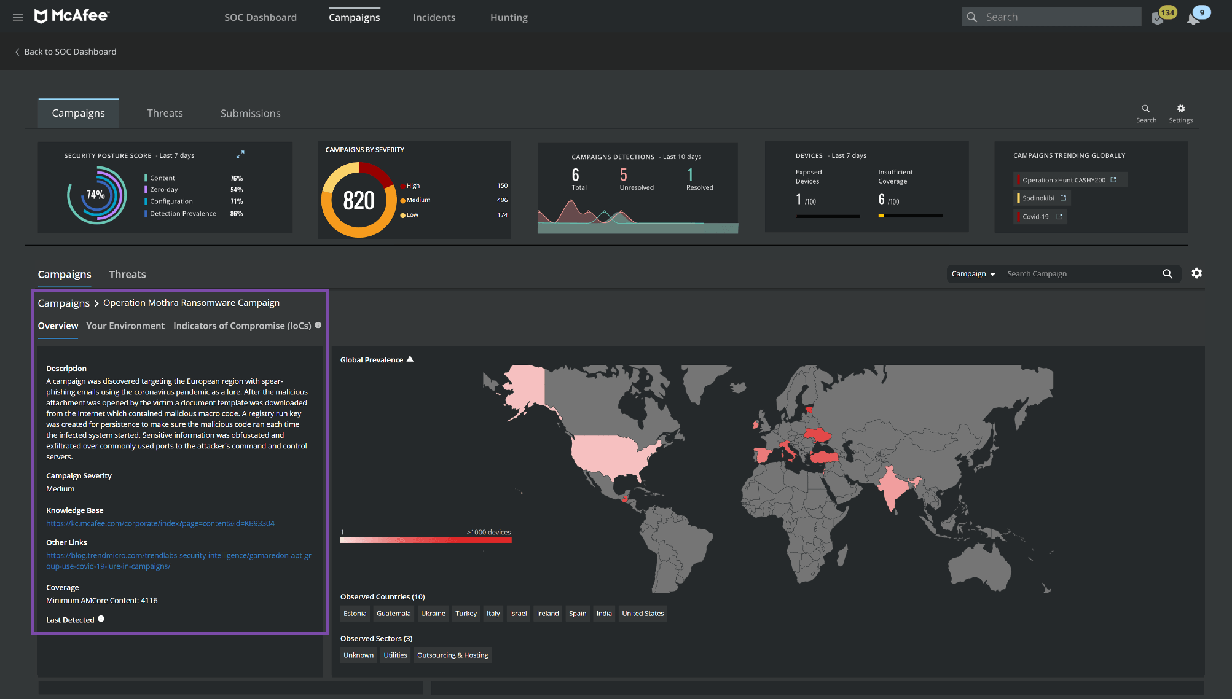Screen dimensions: 1232x699
Task: Click the Spain country tag
Action: (x=578, y=614)
